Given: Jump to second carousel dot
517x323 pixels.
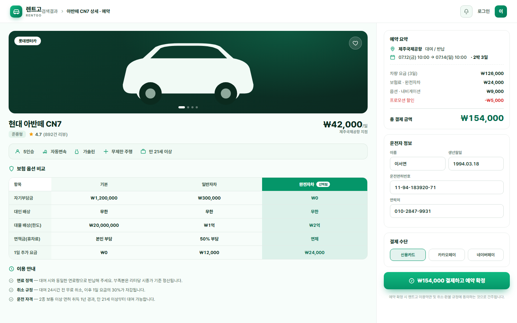Looking at the screenshot, I should (188, 107).
